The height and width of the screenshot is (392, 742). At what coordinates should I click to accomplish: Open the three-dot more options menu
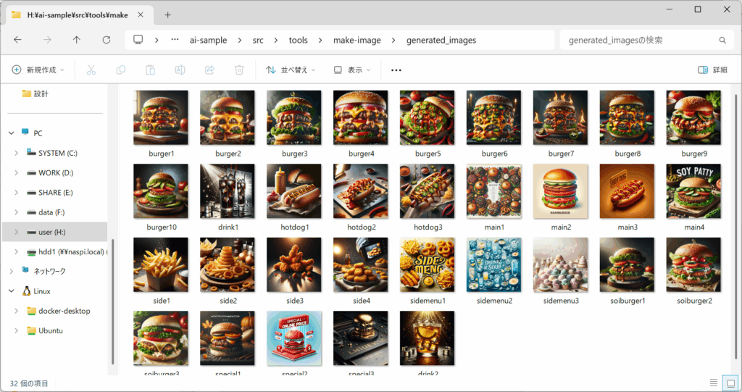(x=396, y=70)
